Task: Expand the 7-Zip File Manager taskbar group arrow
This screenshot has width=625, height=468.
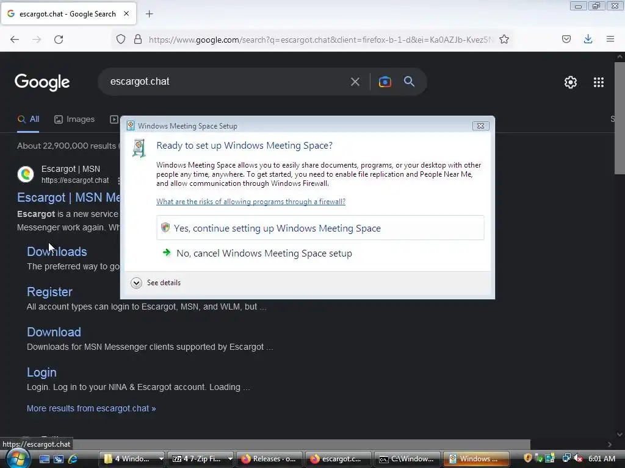Action: click(x=230, y=459)
